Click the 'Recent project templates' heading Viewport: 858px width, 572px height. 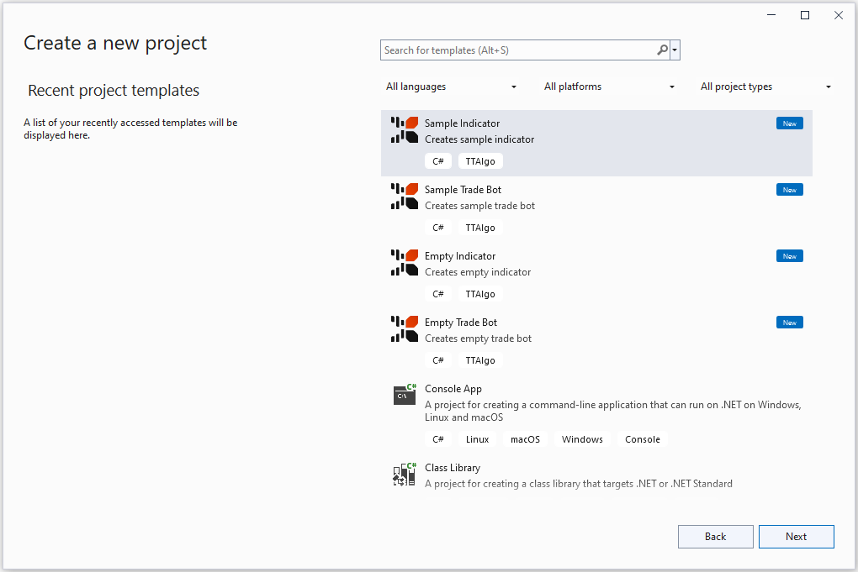click(114, 91)
